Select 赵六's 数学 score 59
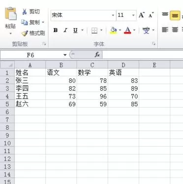Screen dimensions: 183x184 (x=92, y=104)
